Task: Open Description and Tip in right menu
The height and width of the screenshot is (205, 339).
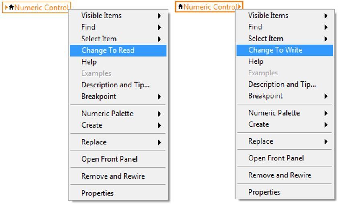Action: tap(285, 84)
